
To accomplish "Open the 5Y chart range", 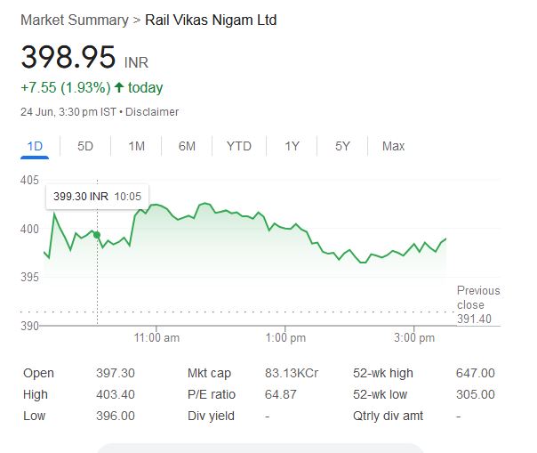I will coord(342,146).
